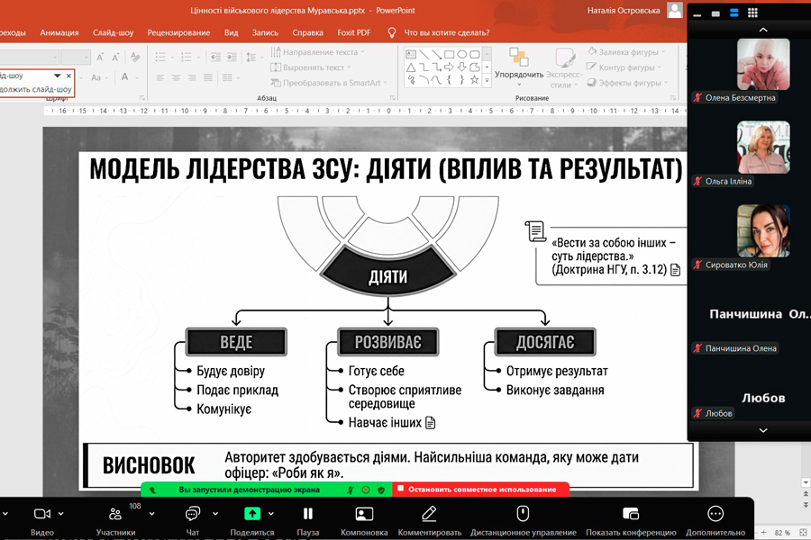Open Shape Outline dropdown
811x540 pixels.
pos(624,67)
